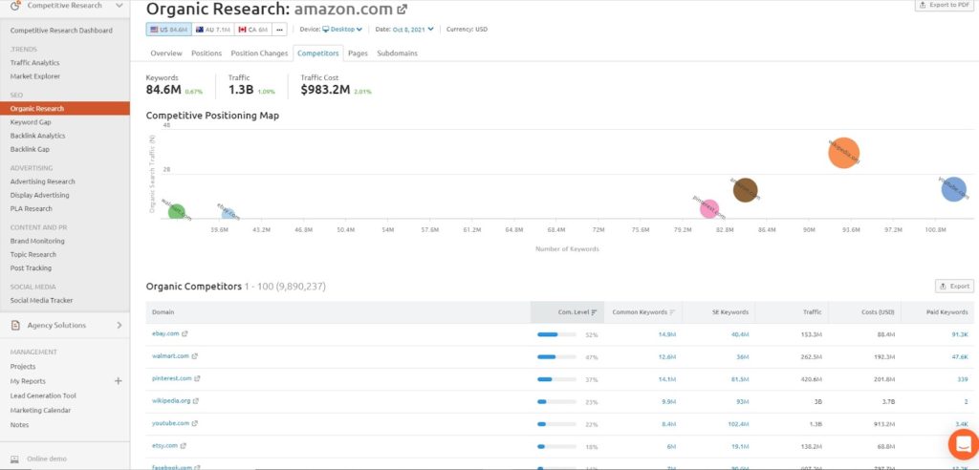Open Market Explorer in sidebar

[35, 76]
